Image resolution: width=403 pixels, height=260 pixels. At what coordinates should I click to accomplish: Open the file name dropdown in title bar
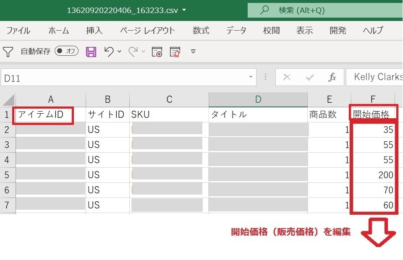(x=184, y=10)
